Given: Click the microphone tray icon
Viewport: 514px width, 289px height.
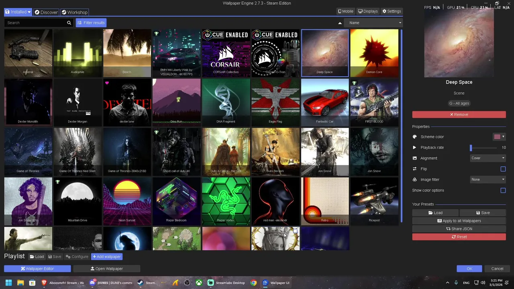Looking at the screenshot, I should coord(456,283).
